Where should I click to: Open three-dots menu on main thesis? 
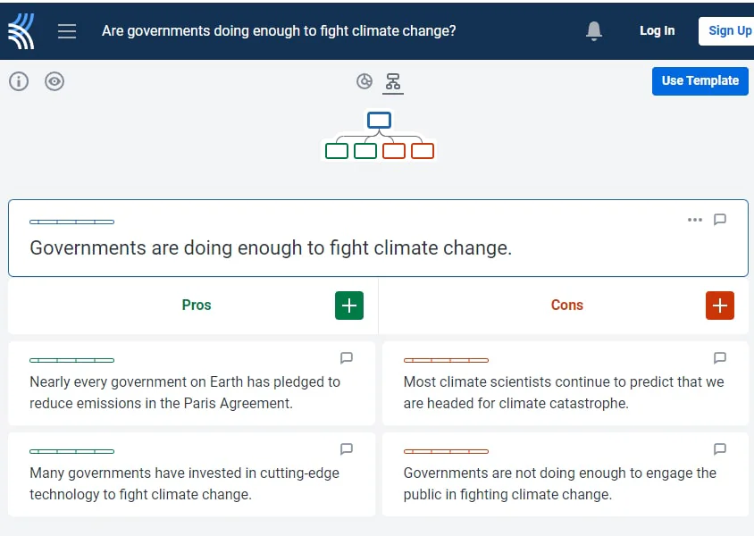pyautogui.click(x=695, y=220)
